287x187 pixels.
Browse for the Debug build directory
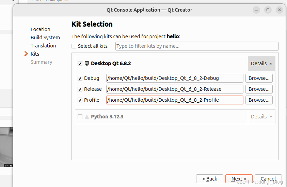[x=259, y=78]
